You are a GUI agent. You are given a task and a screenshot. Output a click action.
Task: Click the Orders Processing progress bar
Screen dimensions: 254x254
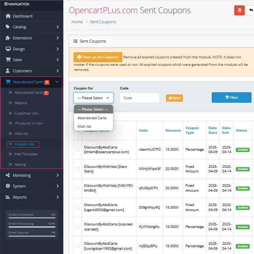pos(32,227)
